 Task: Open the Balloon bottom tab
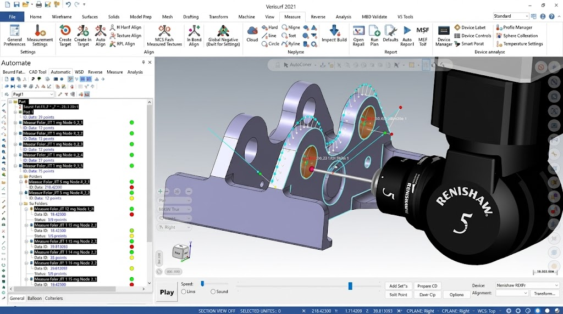[x=35, y=298]
